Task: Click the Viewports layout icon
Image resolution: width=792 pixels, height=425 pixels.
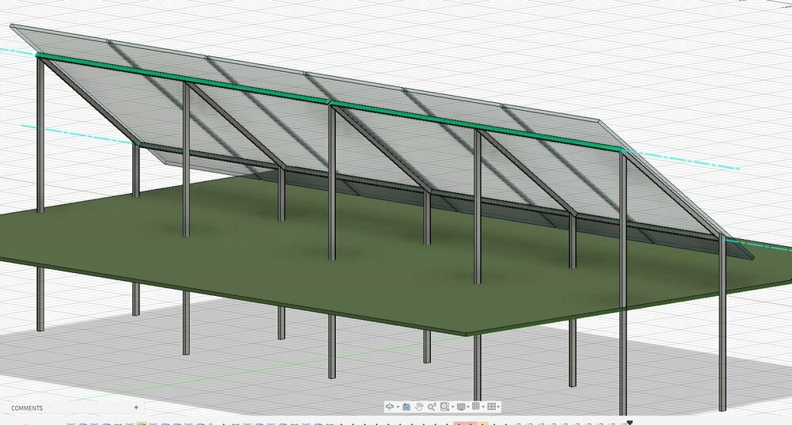Action: [x=492, y=406]
